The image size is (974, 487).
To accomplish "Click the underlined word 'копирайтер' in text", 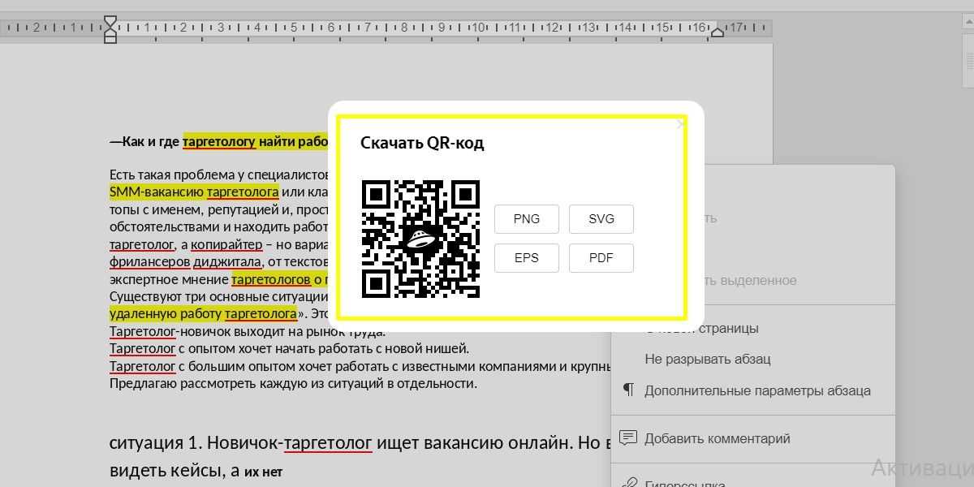I will pos(226,244).
